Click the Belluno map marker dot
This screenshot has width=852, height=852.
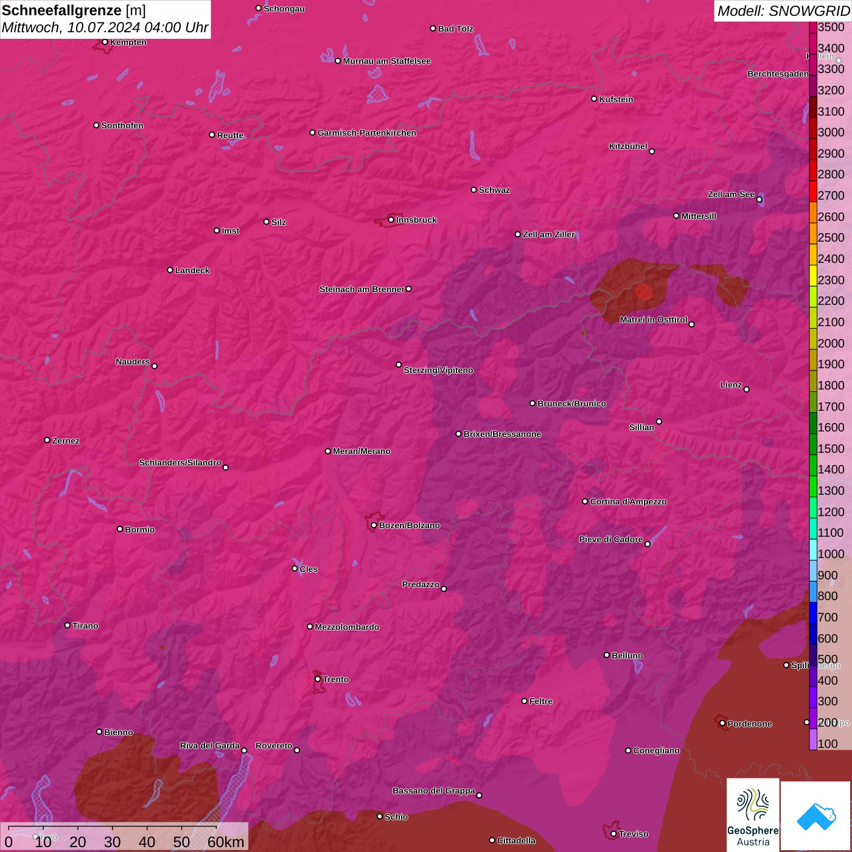point(606,655)
